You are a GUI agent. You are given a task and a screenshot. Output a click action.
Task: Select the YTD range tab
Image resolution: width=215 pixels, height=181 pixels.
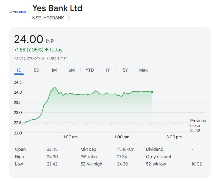90,70
